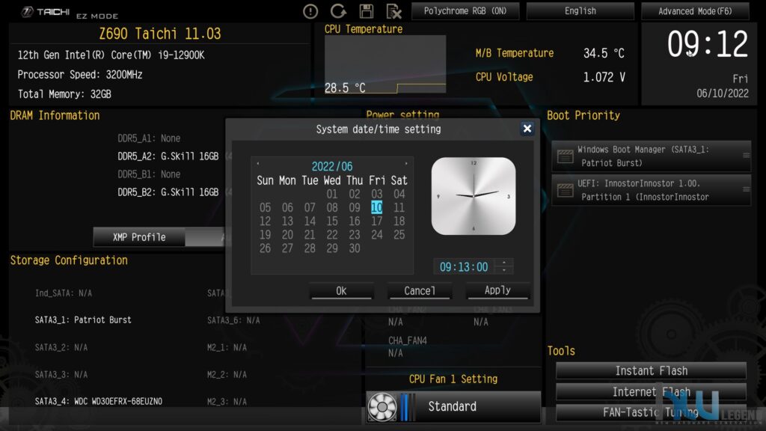
Task: Click the 09:12 system clock display
Action: 708,44
